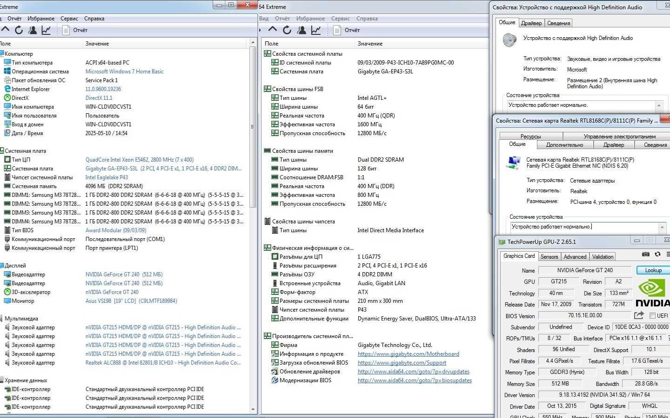Take a GPU-Z screenshot with the camera icon
670x418 pixels.
646,254
